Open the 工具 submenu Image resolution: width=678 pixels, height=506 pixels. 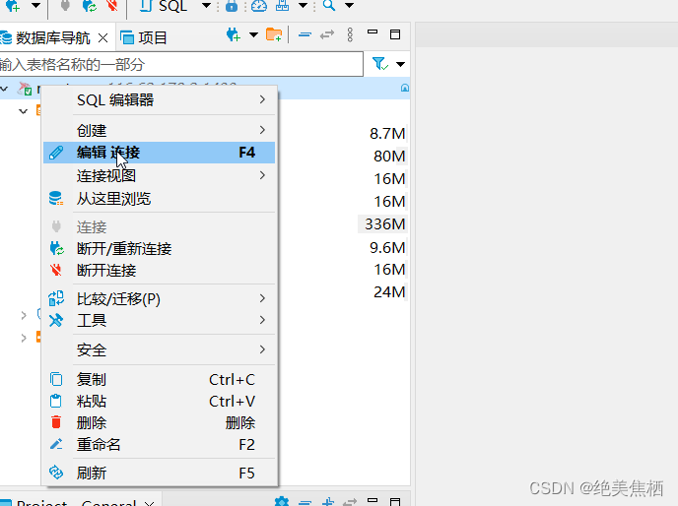pyautogui.click(x=159, y=320)
